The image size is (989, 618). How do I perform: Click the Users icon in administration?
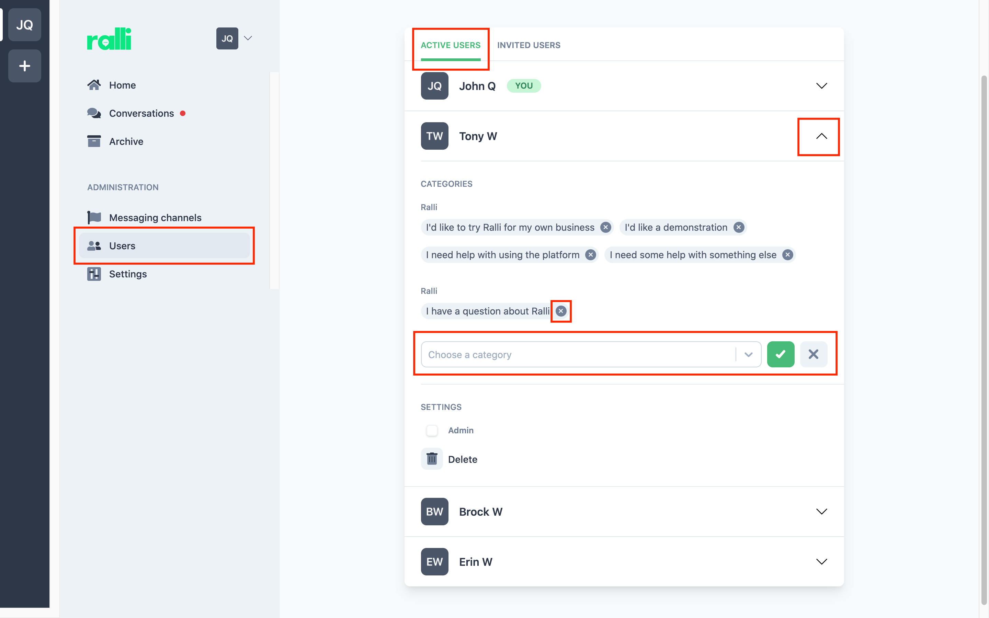93,245
